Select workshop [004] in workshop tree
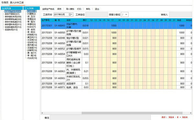The height and width of the screenshot is (120, 194). click(x=13, y=11)
